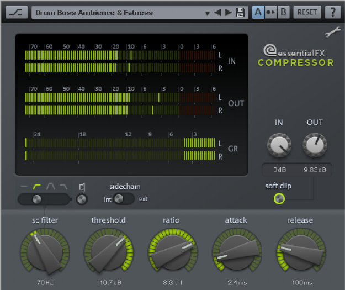The image size is (345, 290).
Task: Click the IN gain knob
Action: [x=279, y=145]
